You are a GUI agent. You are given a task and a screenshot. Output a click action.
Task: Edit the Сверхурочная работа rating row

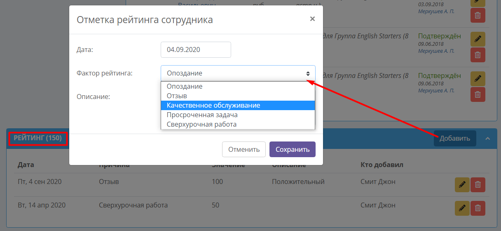462,208
